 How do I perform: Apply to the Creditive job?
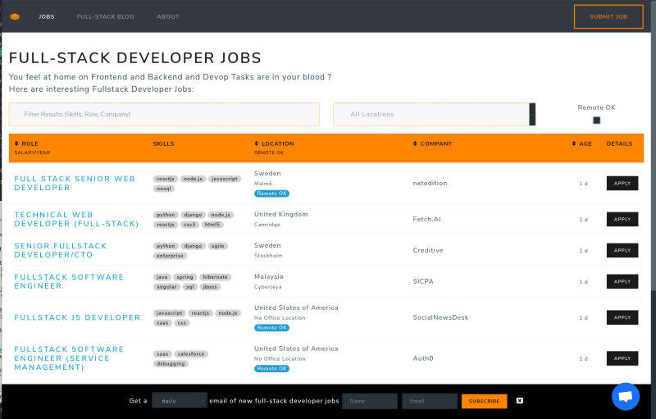coord(622,250)
